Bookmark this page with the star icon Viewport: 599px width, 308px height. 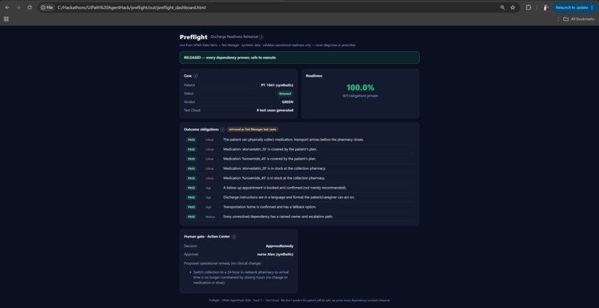[x=513, y=7]
